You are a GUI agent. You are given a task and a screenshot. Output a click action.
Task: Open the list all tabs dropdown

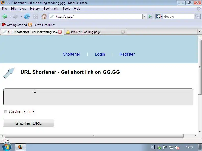coord(200,32)
